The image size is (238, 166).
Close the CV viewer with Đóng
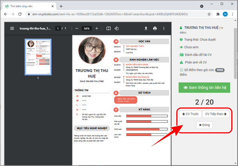coord(204,125)
